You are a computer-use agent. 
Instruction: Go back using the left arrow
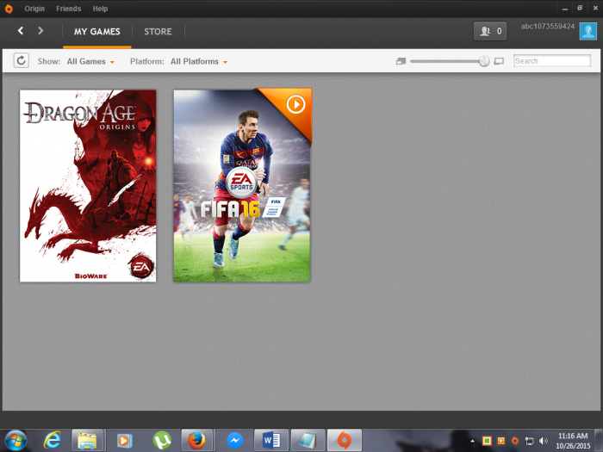coord(21,31)
